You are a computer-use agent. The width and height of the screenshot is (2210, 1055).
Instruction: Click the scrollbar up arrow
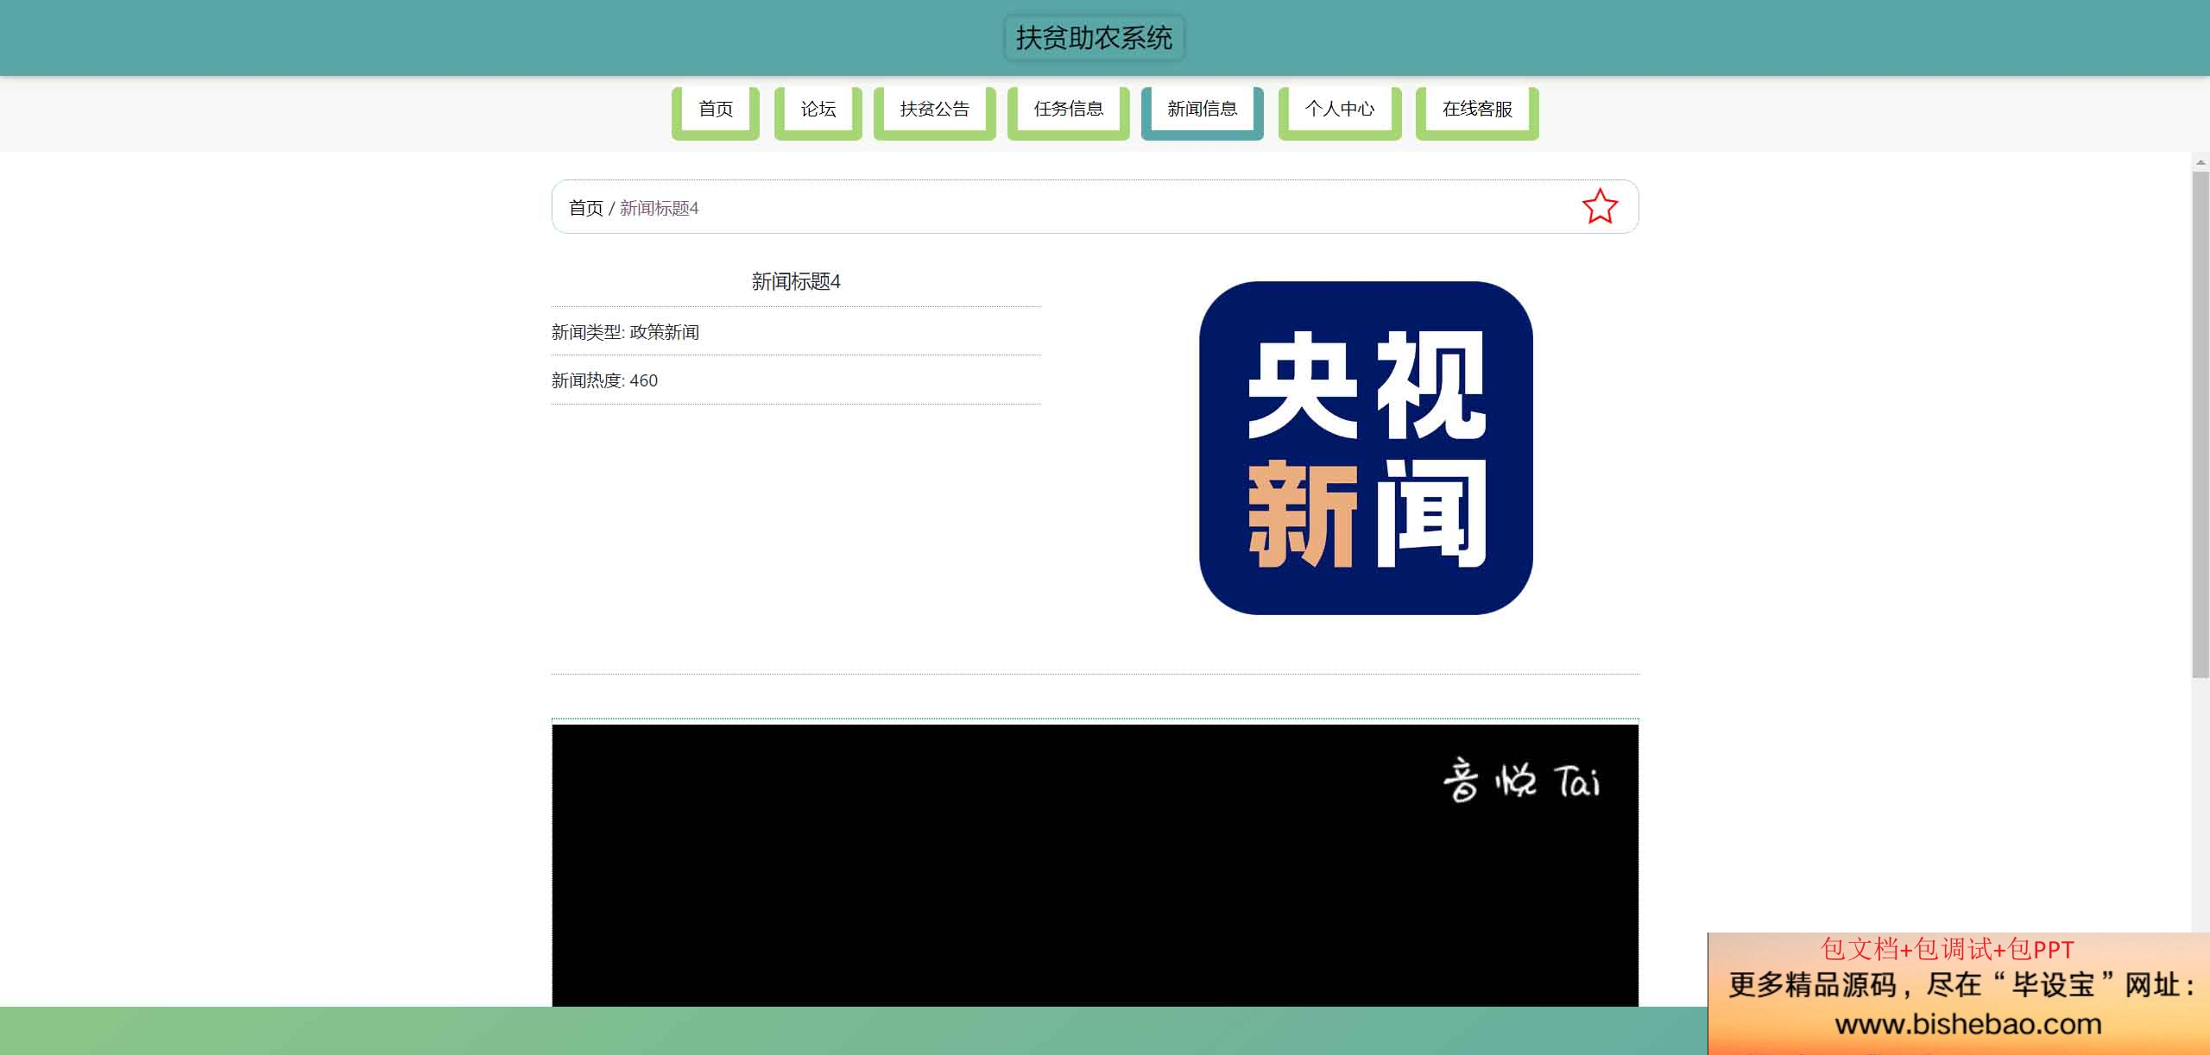2201,161
